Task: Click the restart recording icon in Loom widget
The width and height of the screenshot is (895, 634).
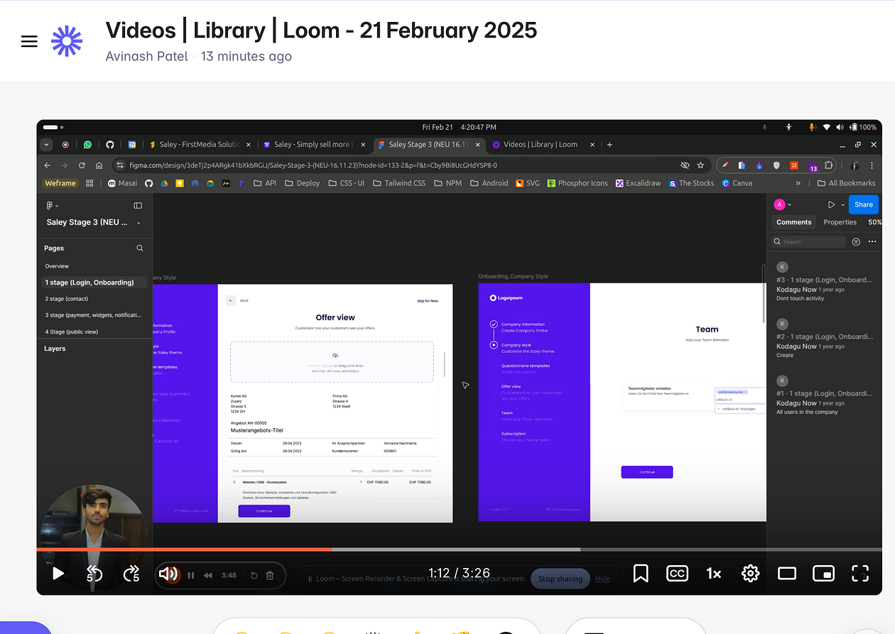Action: 254,575
